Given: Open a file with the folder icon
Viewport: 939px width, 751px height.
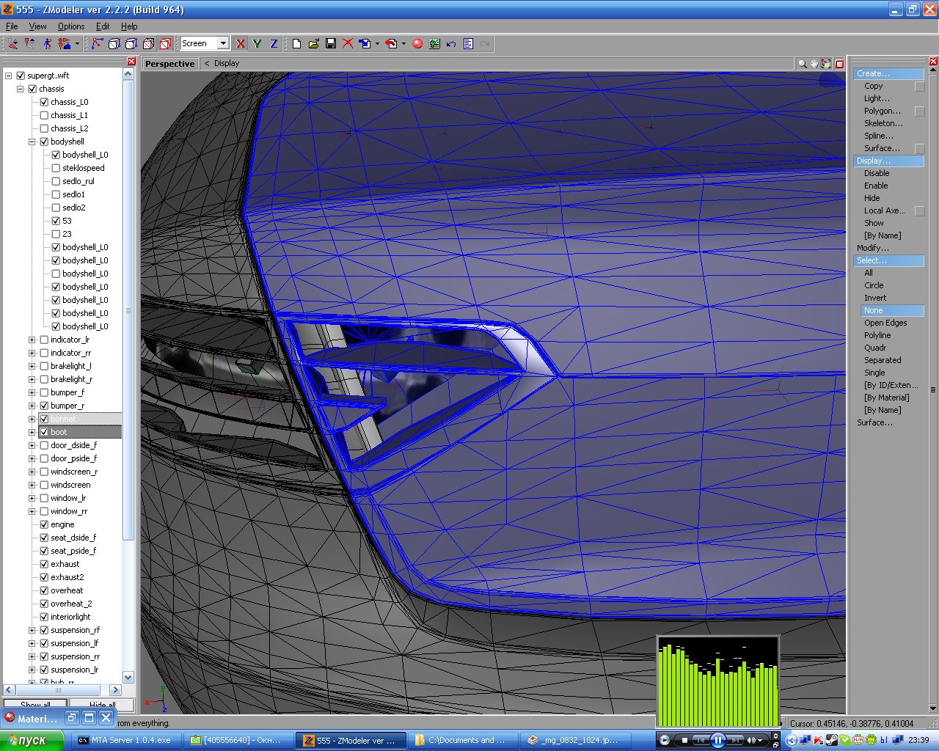Looking at the screenshot, I should tap(314, 44).
